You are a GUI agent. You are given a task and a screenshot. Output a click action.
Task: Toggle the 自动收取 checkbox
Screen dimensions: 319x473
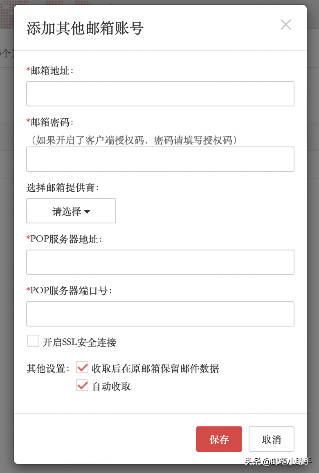point(82,385)
